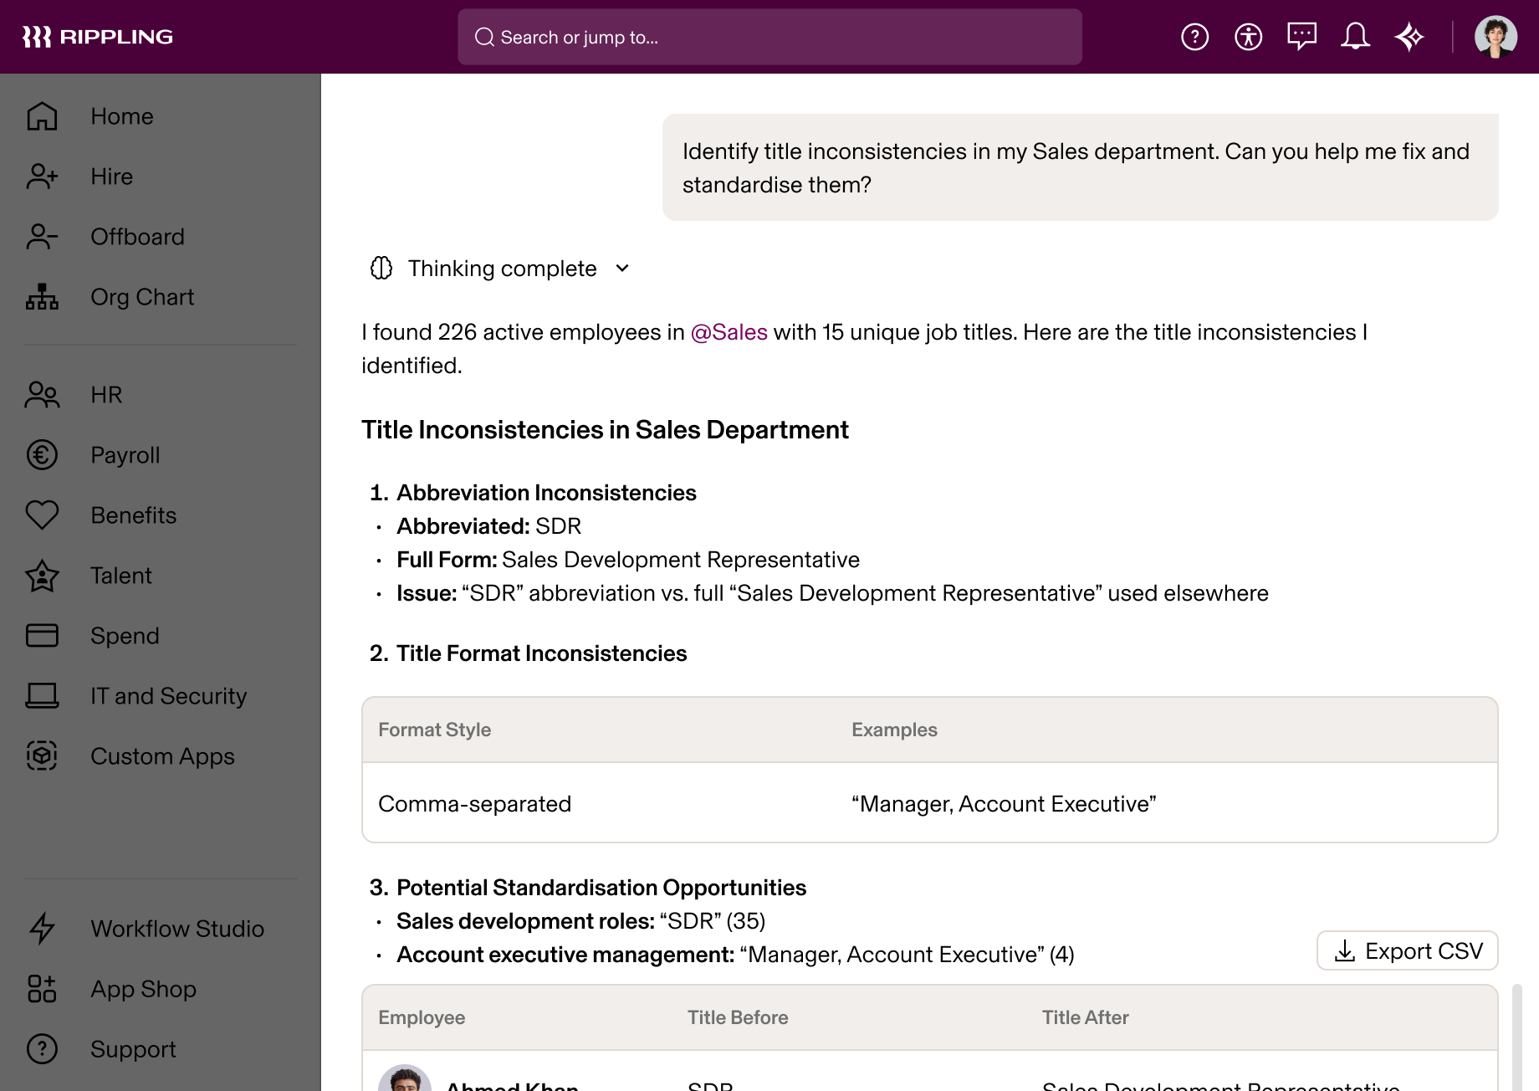Image resolution: width=1539 pixels, height=1091 pixels.
Task: Go to the Hire section
Action: (111, 177)
